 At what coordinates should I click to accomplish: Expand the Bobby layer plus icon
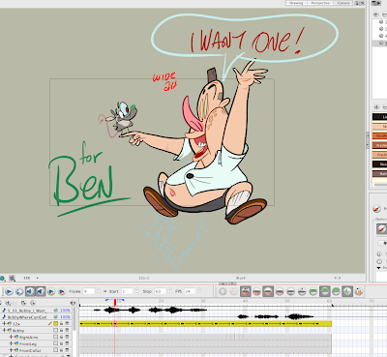coord(4,330)
